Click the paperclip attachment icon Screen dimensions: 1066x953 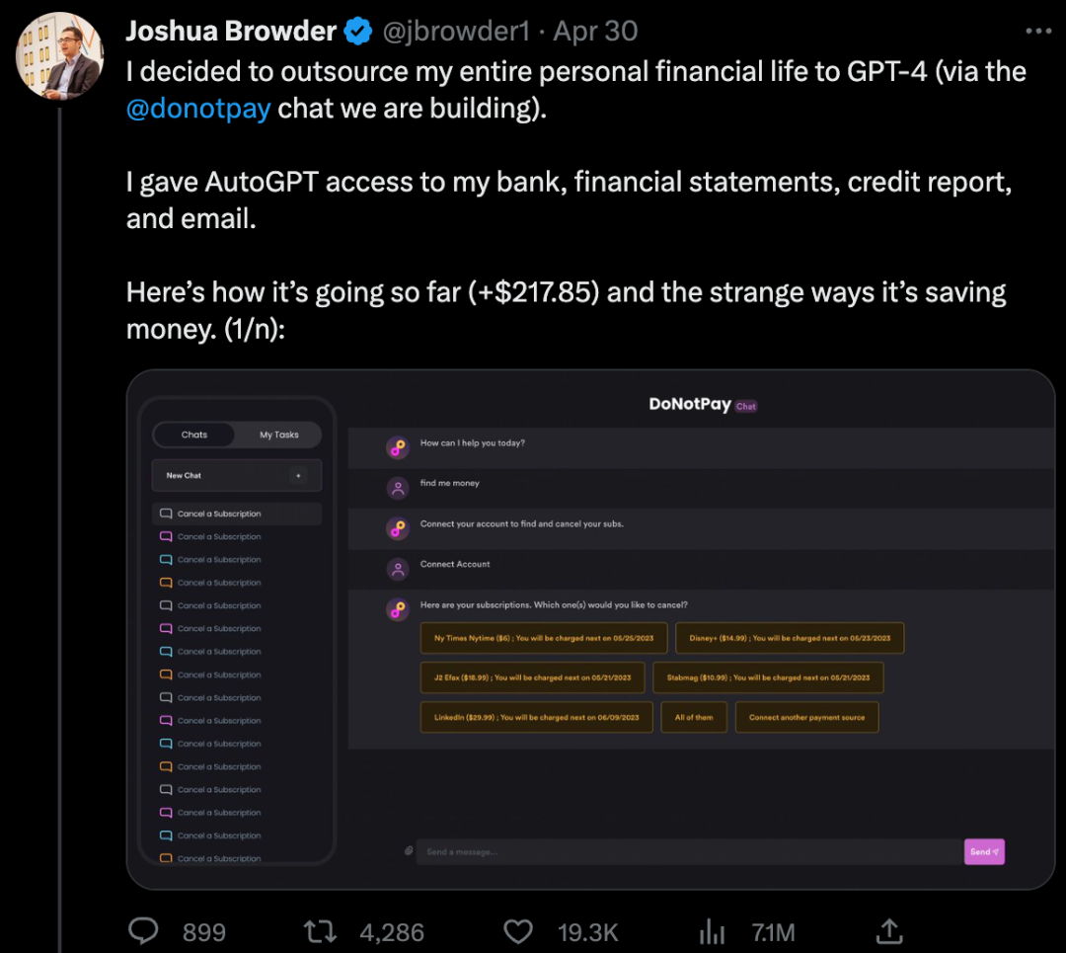(409, 851)
